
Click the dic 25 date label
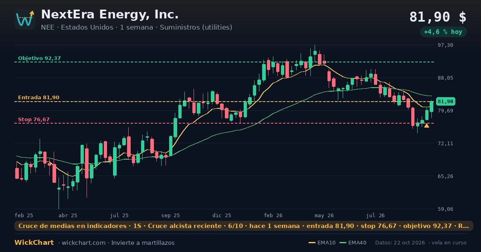tap(222, 215)
